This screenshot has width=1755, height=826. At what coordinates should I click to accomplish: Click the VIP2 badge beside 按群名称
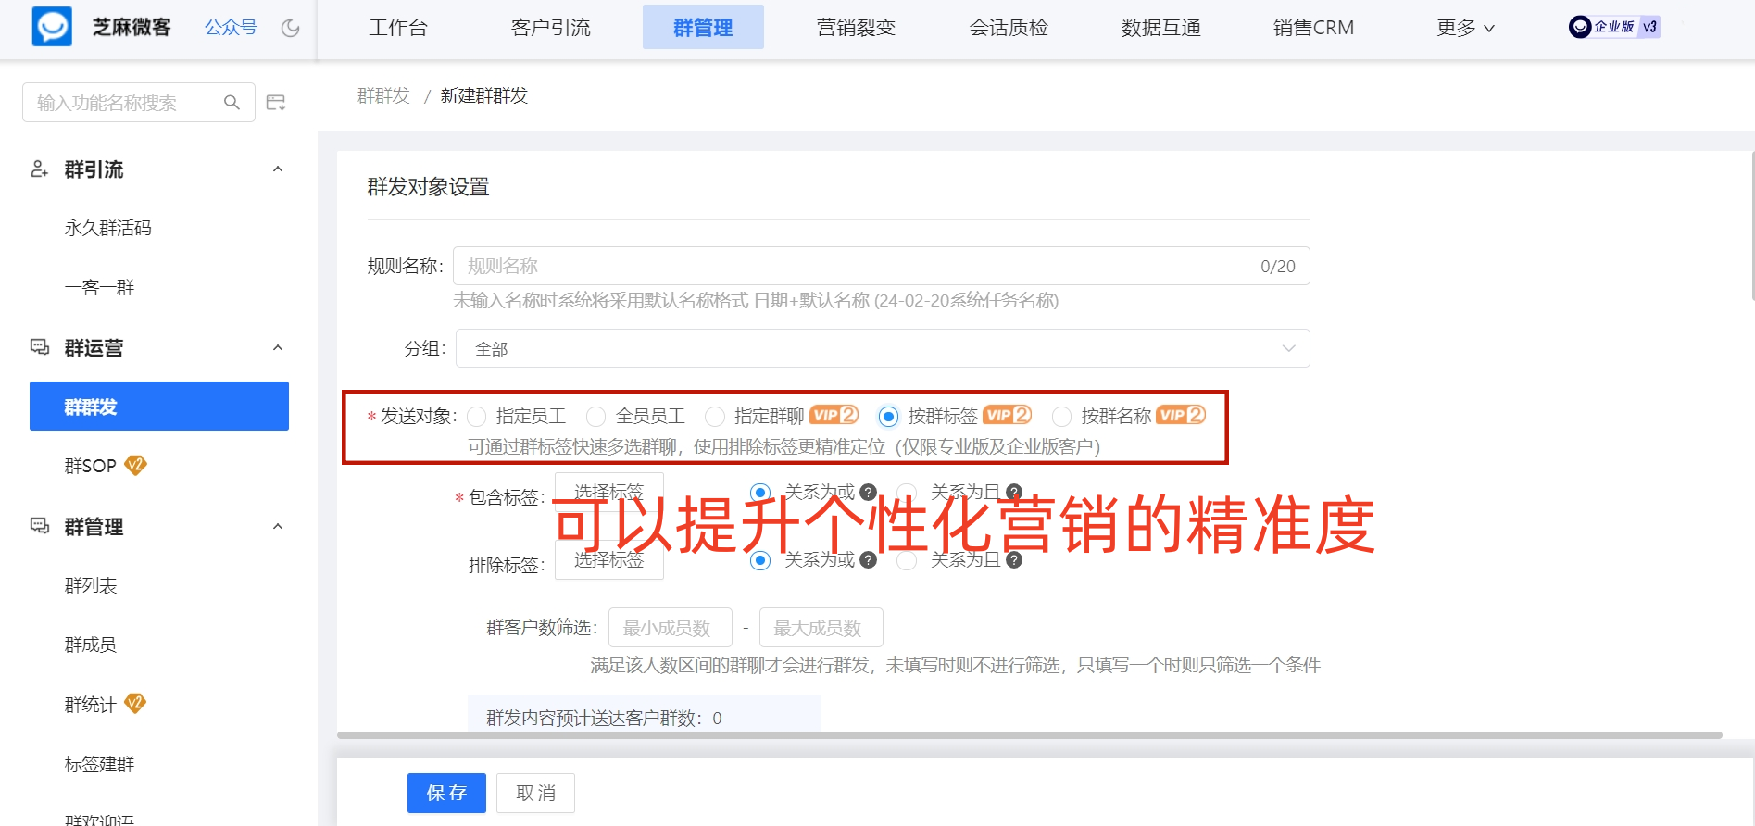point(1182,415)
